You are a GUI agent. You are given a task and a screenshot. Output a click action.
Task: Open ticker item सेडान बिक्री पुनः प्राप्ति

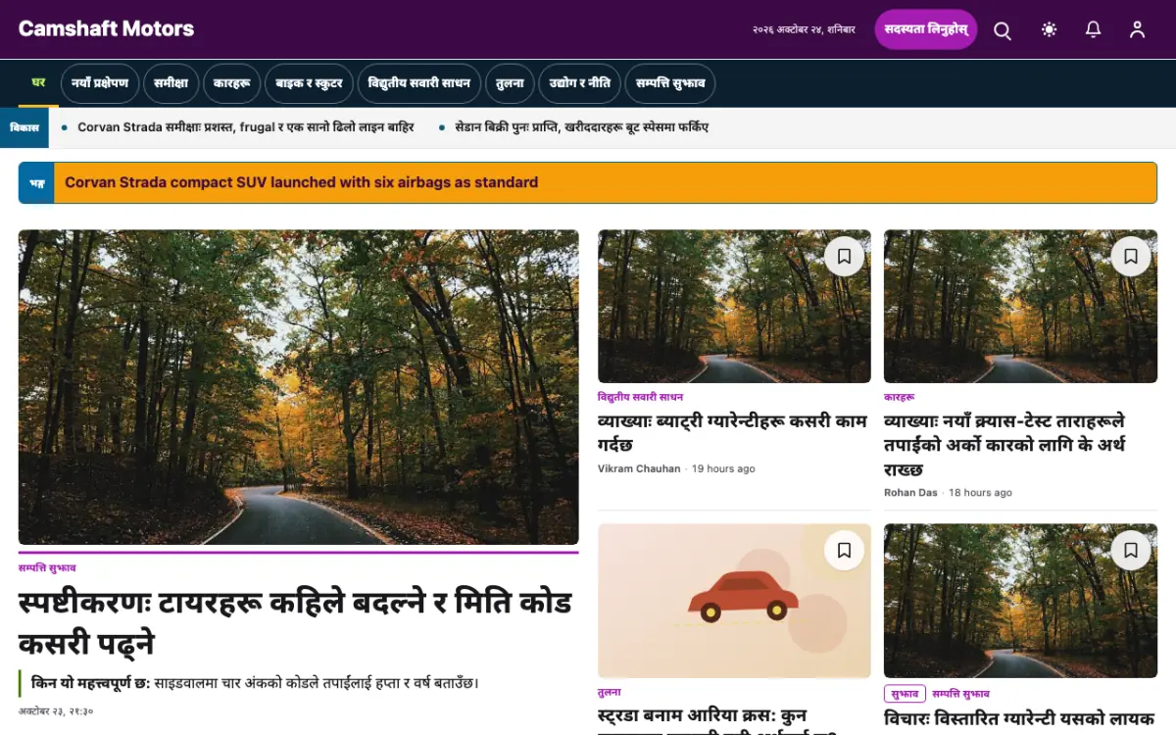point(582,127)
